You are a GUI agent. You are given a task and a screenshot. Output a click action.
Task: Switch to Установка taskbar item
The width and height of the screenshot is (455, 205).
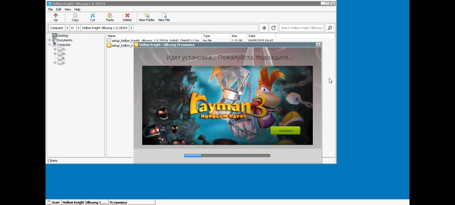coord(132,202)
